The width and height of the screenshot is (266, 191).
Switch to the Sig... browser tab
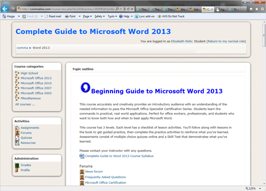[221, 9]
